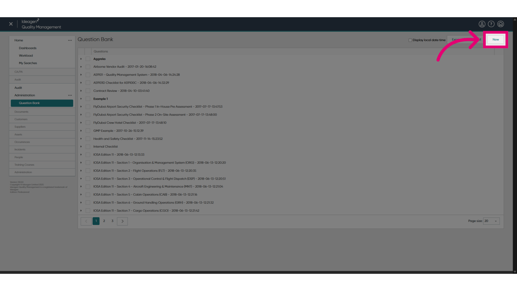Click the home icon in the header
This screenshot has height=291, width=517.
click(x=501, y=24)
